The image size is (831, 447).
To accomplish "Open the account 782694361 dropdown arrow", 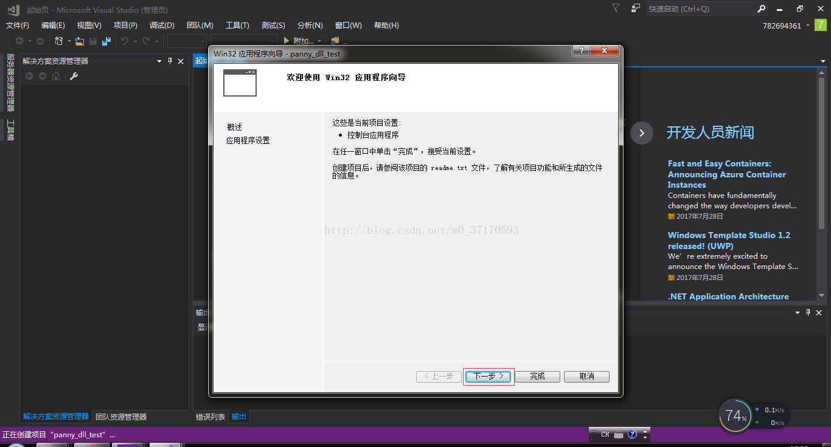I will click(808, 26).
